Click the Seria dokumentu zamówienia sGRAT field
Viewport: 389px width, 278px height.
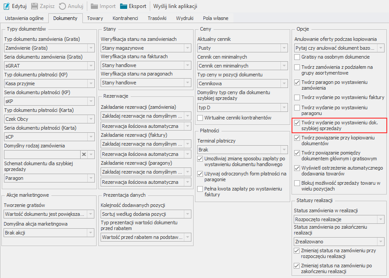[x=45, y=65]
